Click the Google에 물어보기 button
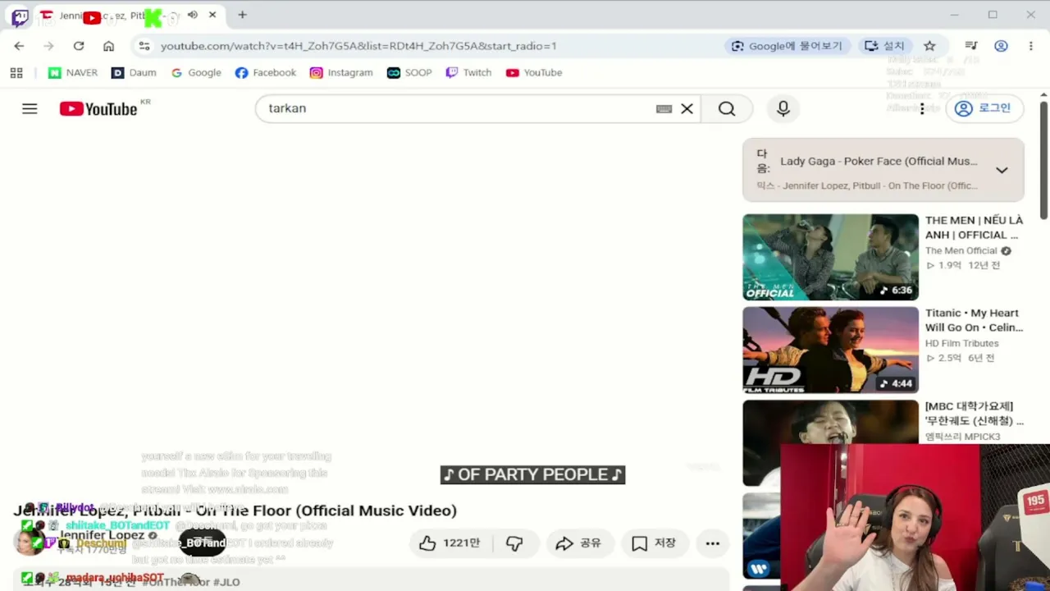The height and width of the screenshot is (591, 1050). tap(787, 46)
